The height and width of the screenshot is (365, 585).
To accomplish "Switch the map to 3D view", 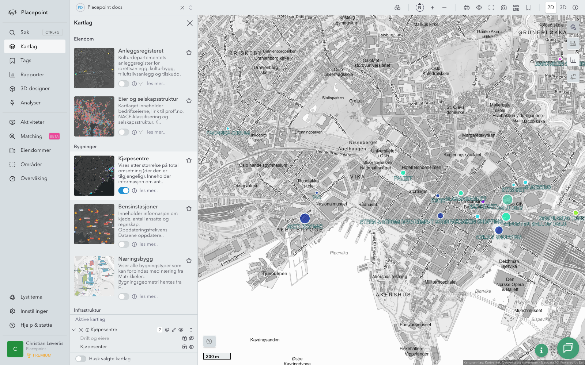I will (563, 7).
